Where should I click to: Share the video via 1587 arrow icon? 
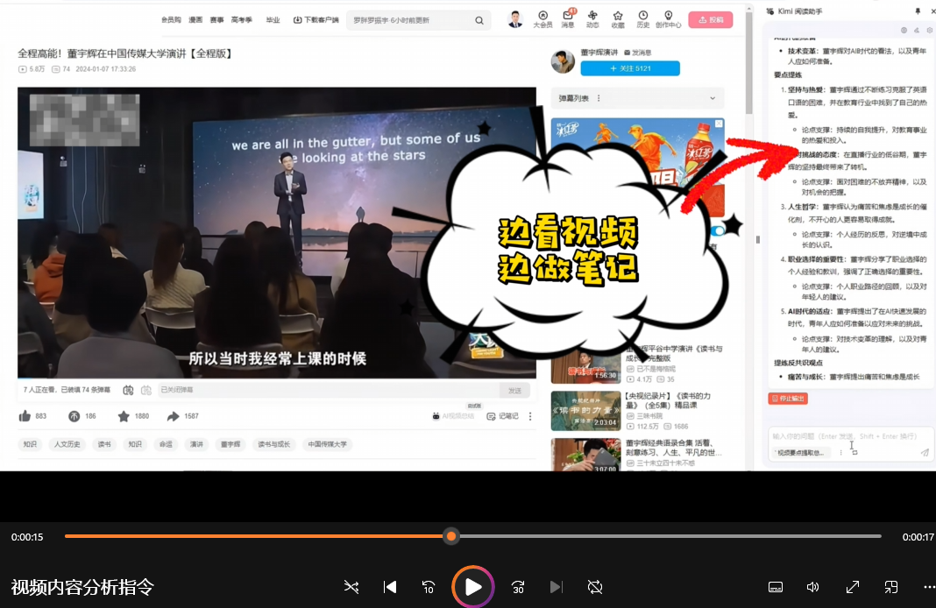174,416
